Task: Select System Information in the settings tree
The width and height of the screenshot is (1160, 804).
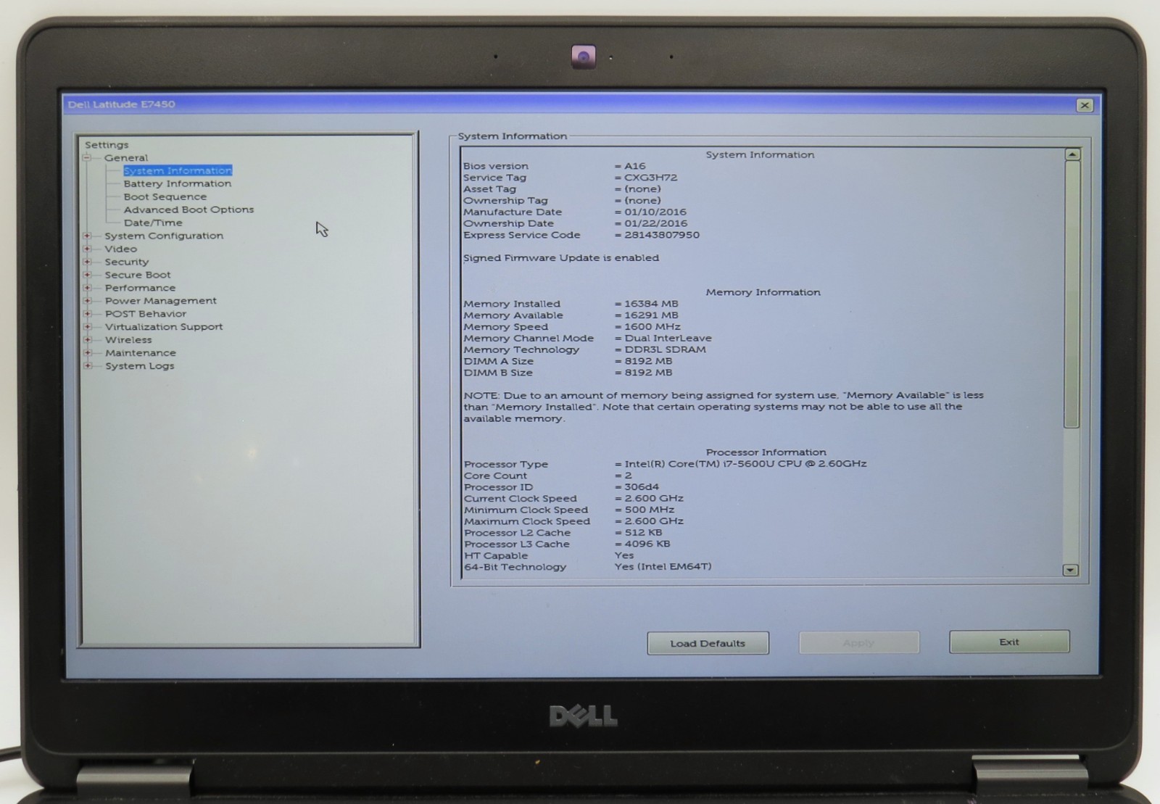Action: [x=178, y=170]
